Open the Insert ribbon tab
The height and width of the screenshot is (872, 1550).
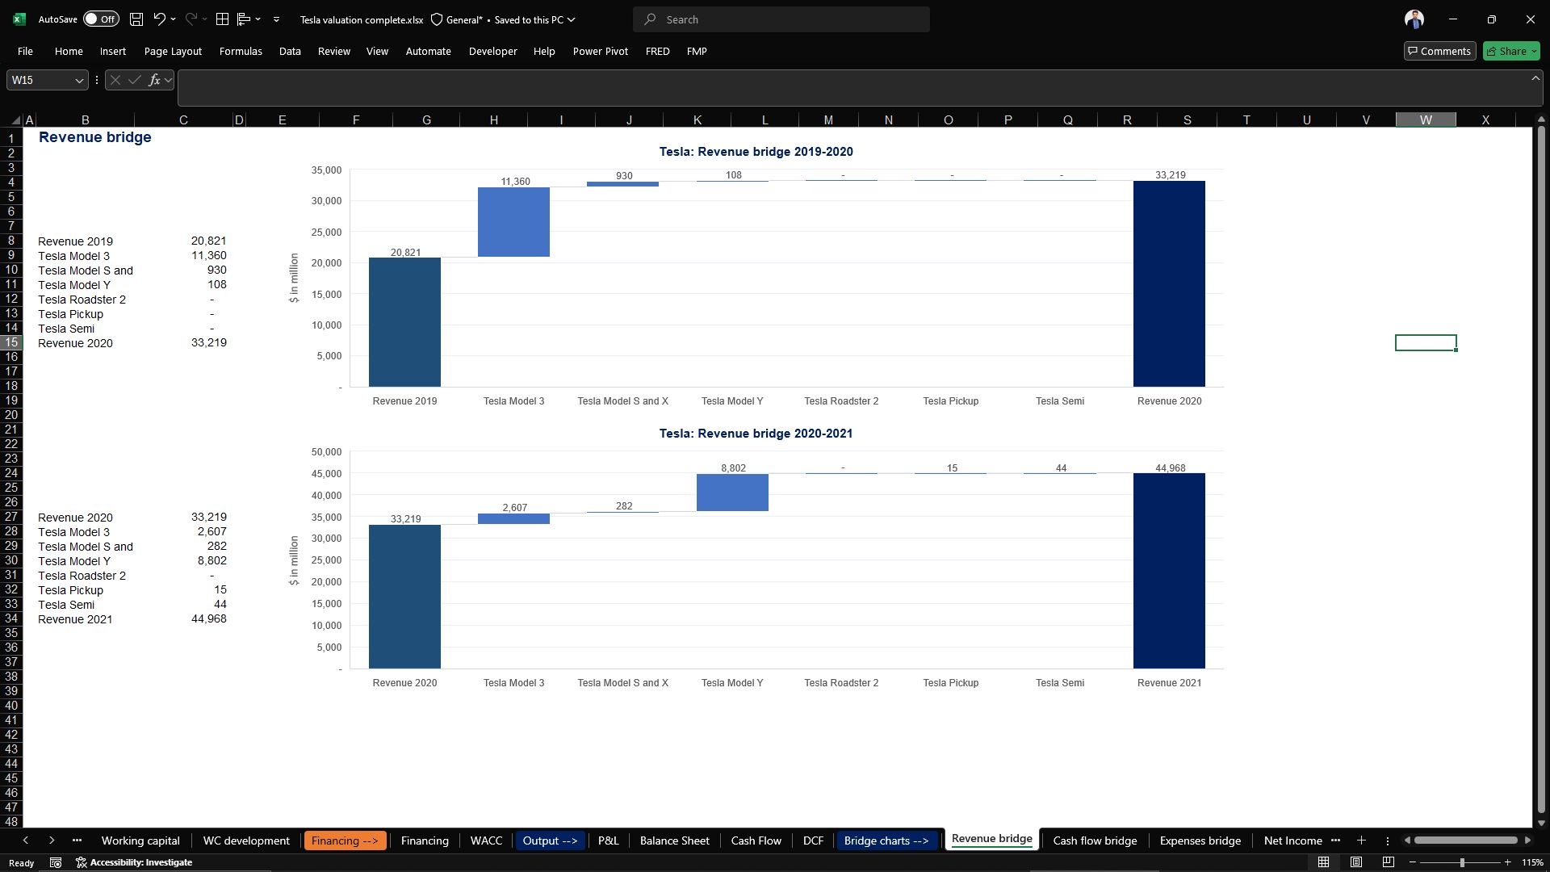pos(113,51)
